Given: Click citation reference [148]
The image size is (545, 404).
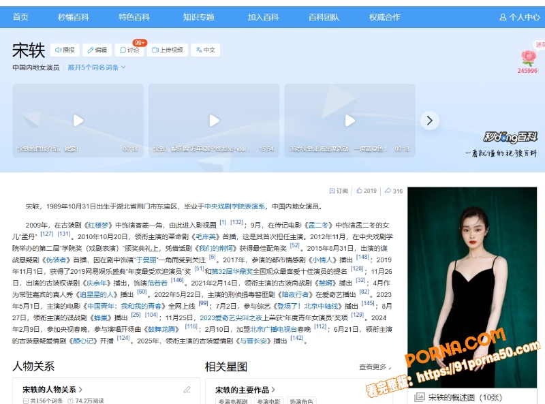Looking at the screenshot, I should 362,257.
